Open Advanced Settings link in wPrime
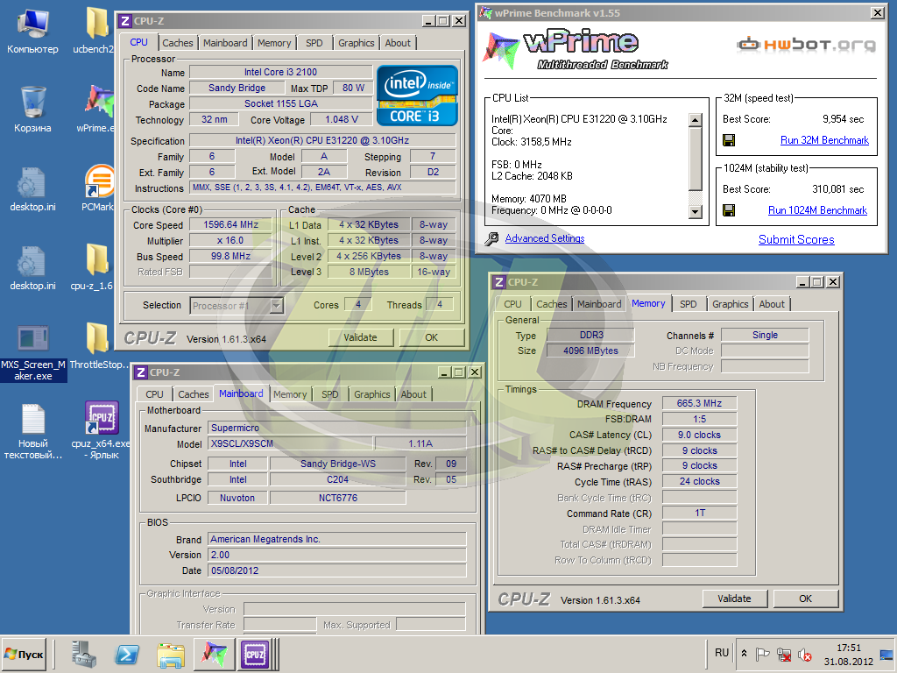Image resolution: width=897 pixels, height=673 pixels. pyautogui.click(x=545, y=238)
